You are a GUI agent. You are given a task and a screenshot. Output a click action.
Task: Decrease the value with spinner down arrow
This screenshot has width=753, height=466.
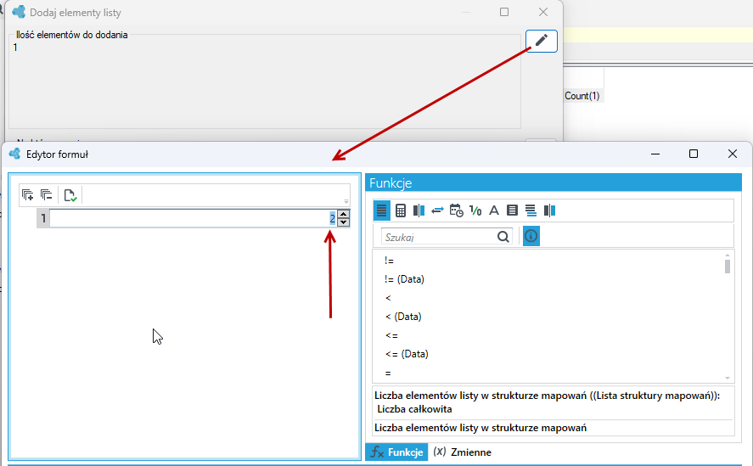tap(343, 222)
